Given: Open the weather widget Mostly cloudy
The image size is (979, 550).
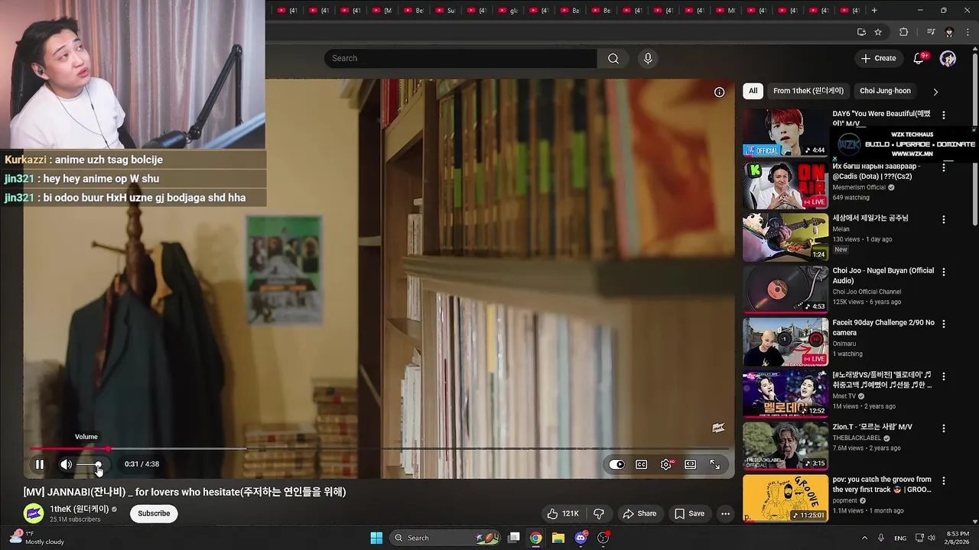Looking at the screenshot, I should pos(38,538).
